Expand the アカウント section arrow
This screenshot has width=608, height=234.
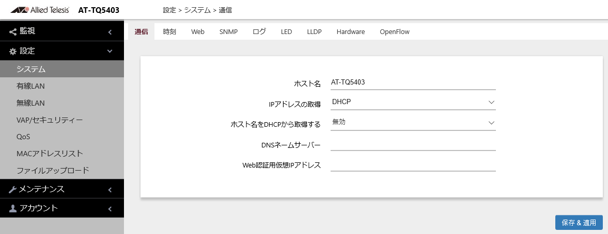(x=110, y=209)
